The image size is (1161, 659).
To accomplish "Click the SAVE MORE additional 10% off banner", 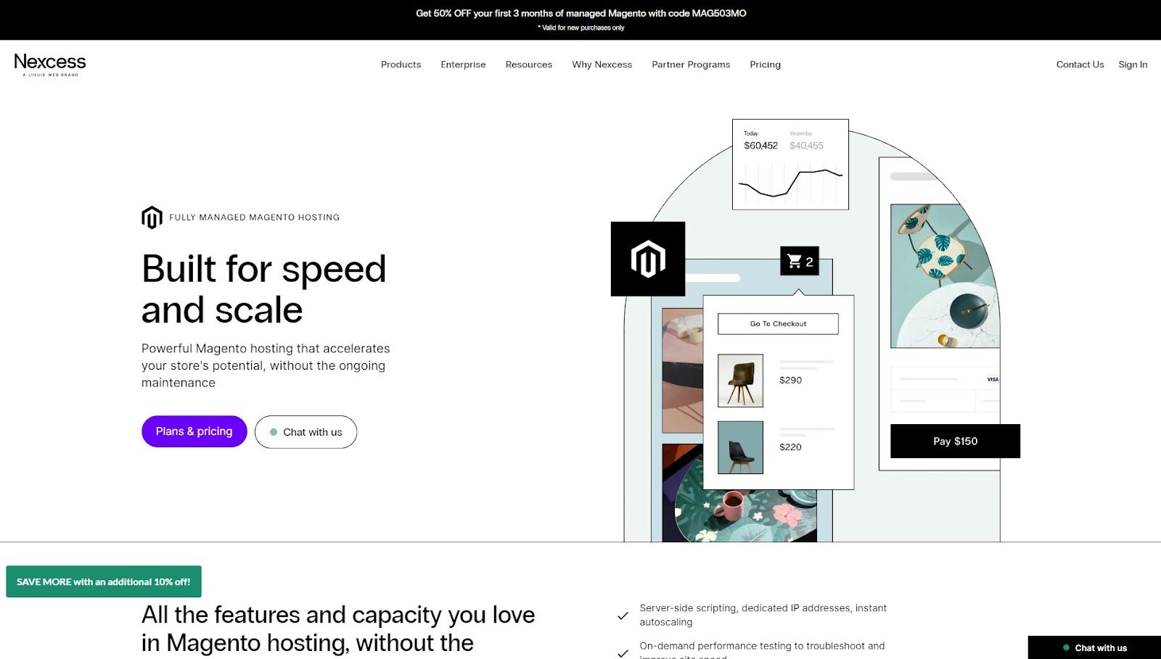I will click(104, 581).
